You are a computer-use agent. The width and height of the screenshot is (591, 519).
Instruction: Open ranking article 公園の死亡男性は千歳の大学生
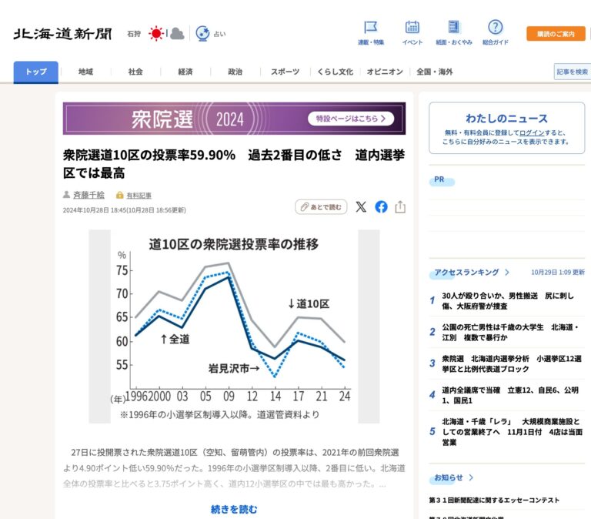(511, 333)
